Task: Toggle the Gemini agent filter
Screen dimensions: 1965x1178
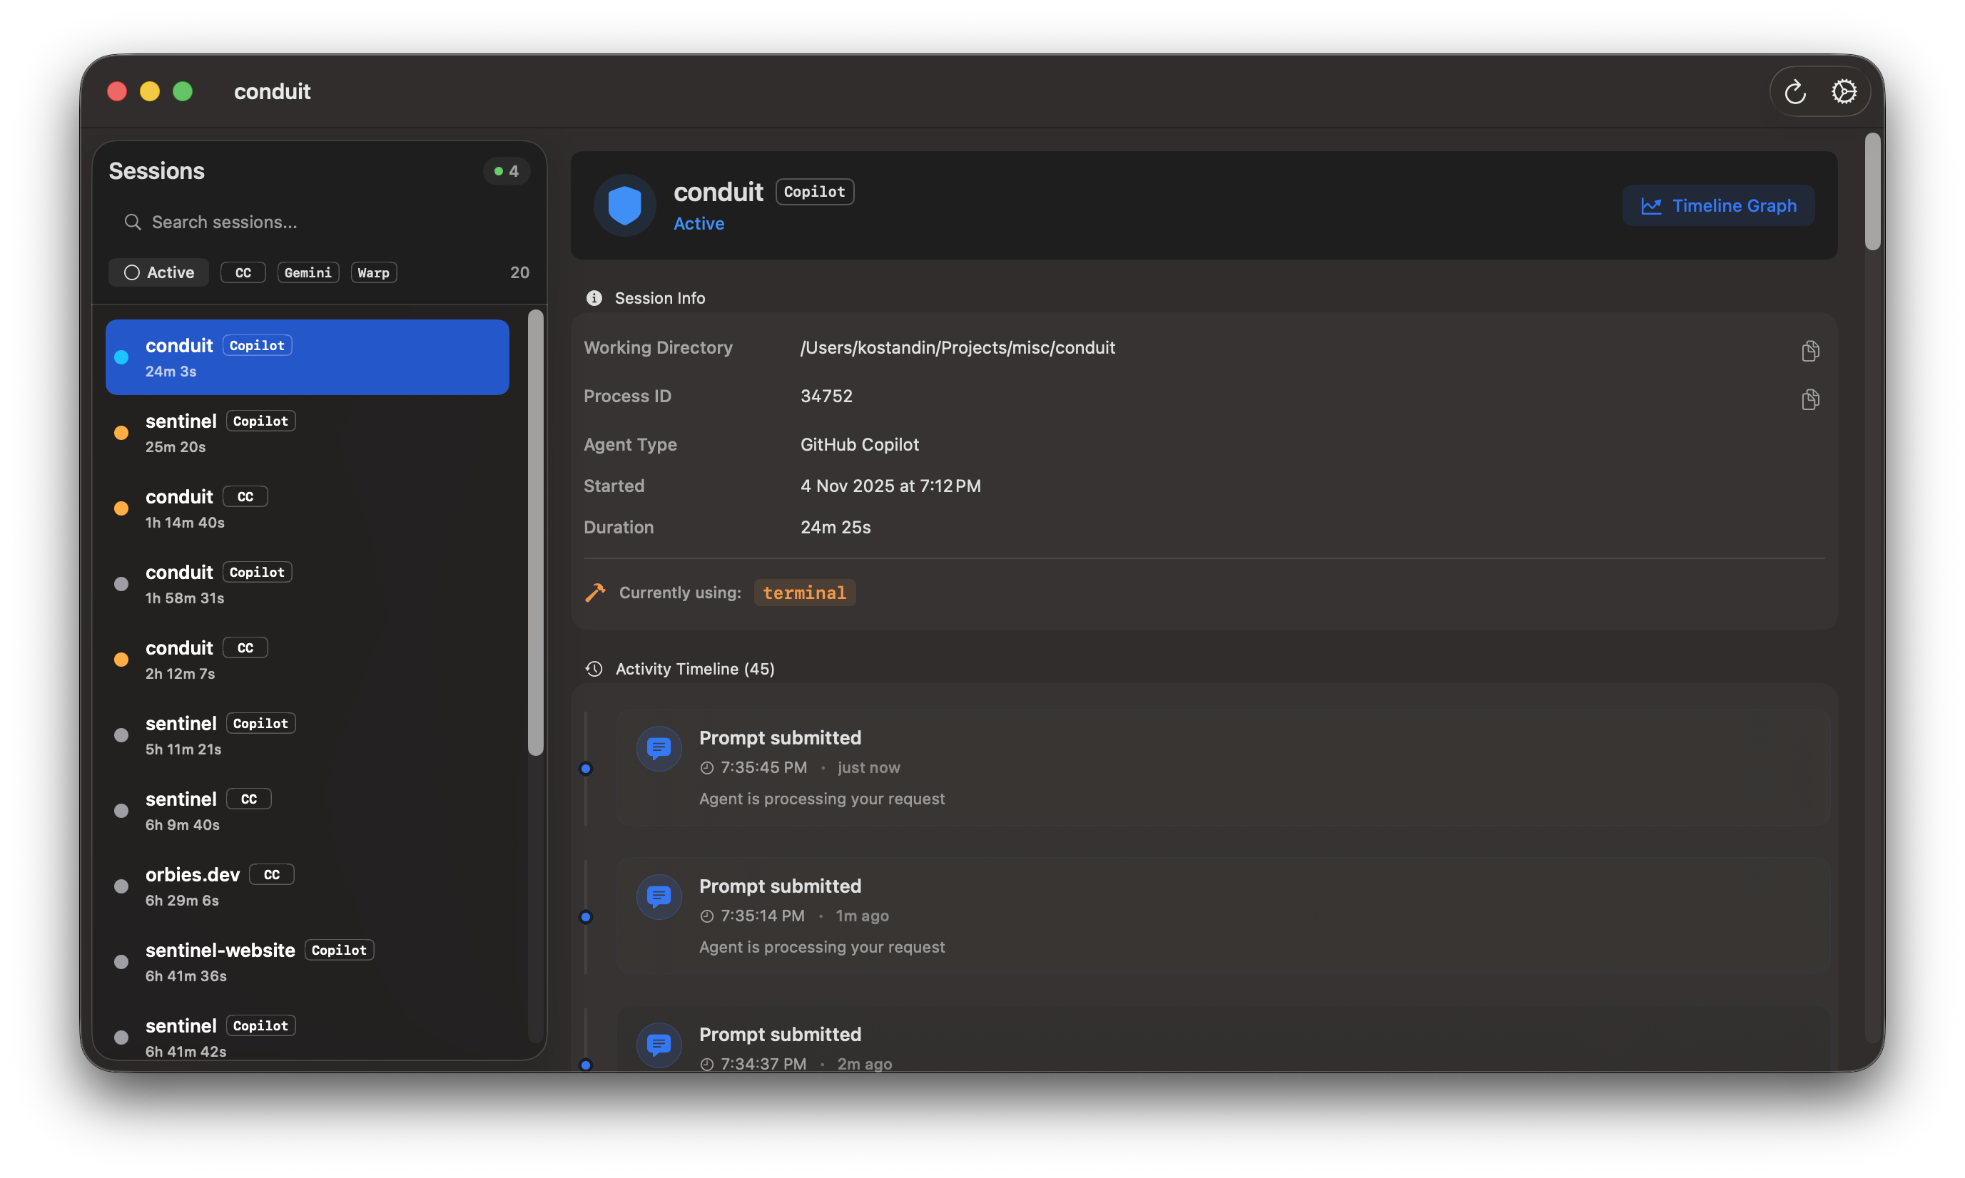Action: click(x=308, y=272)
